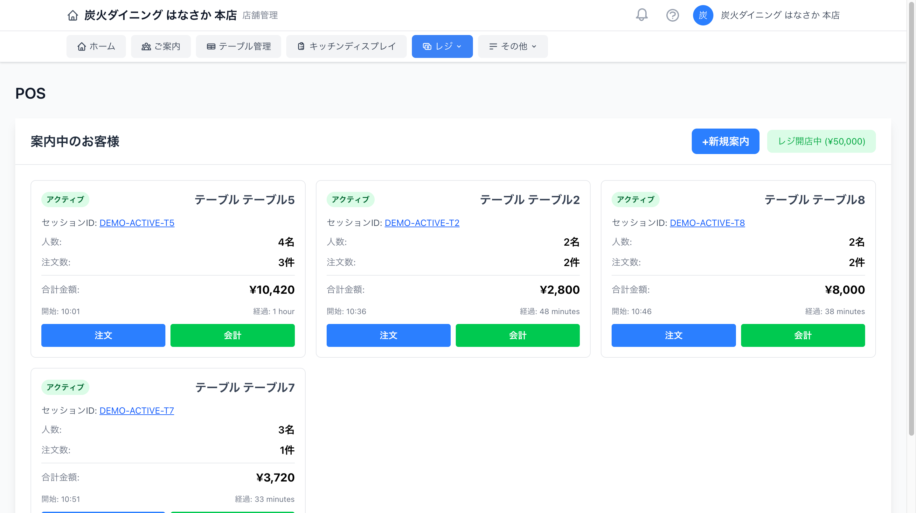The height and width of the screenshot is (513, 916).
Task: Click アクティブ badge on テーブル2 card
Action: pyautogui.click(x=350, y=200)
